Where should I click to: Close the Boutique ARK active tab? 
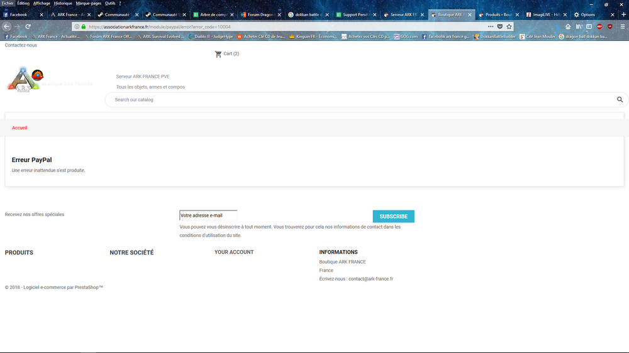click(x=470, y=15)
